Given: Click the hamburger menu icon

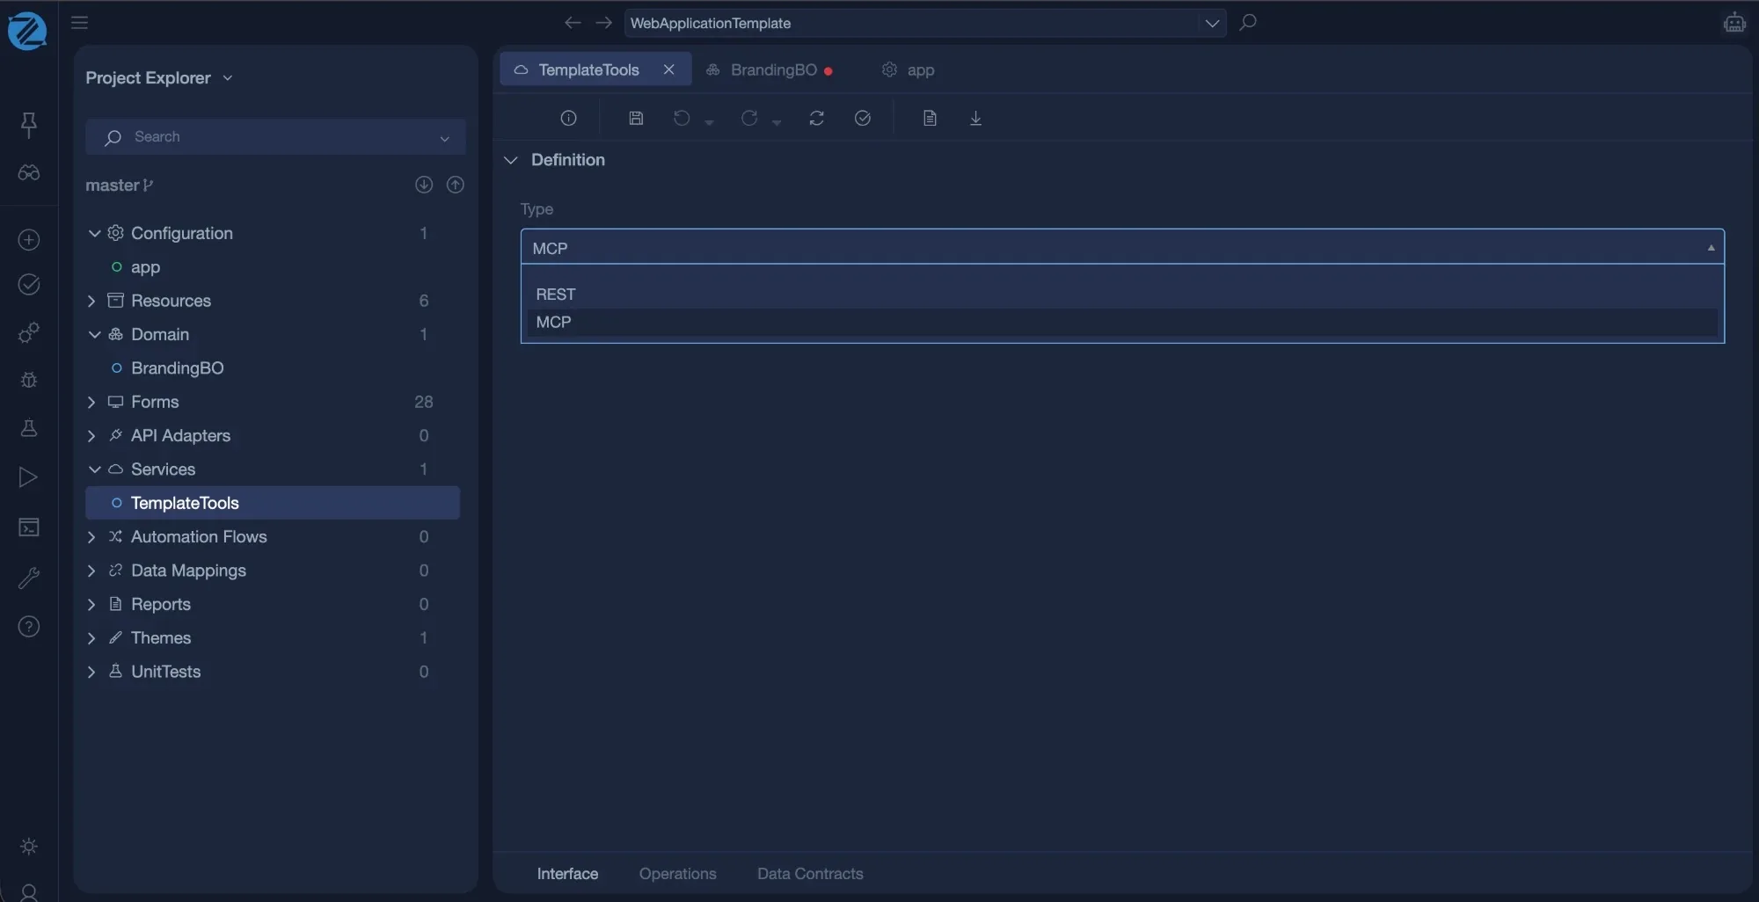Looking at the screenshot, I should (80, 23).
